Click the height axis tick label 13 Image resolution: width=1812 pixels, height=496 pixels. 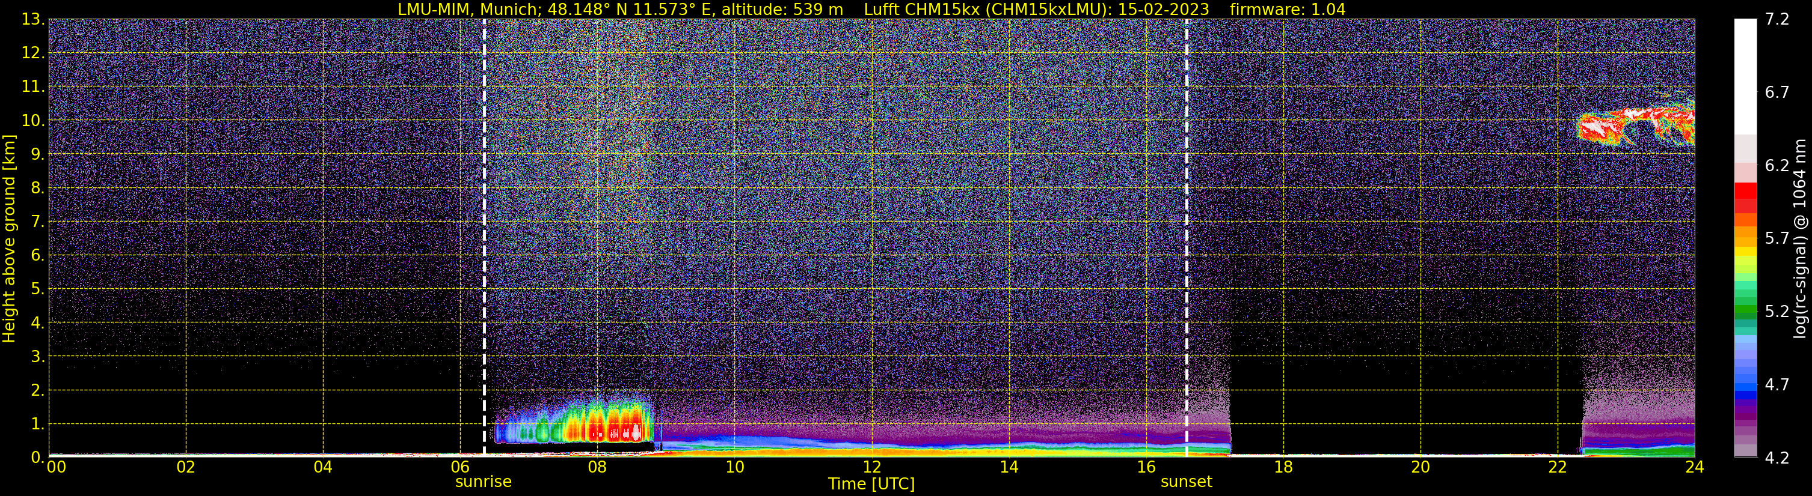click(32, 19)
